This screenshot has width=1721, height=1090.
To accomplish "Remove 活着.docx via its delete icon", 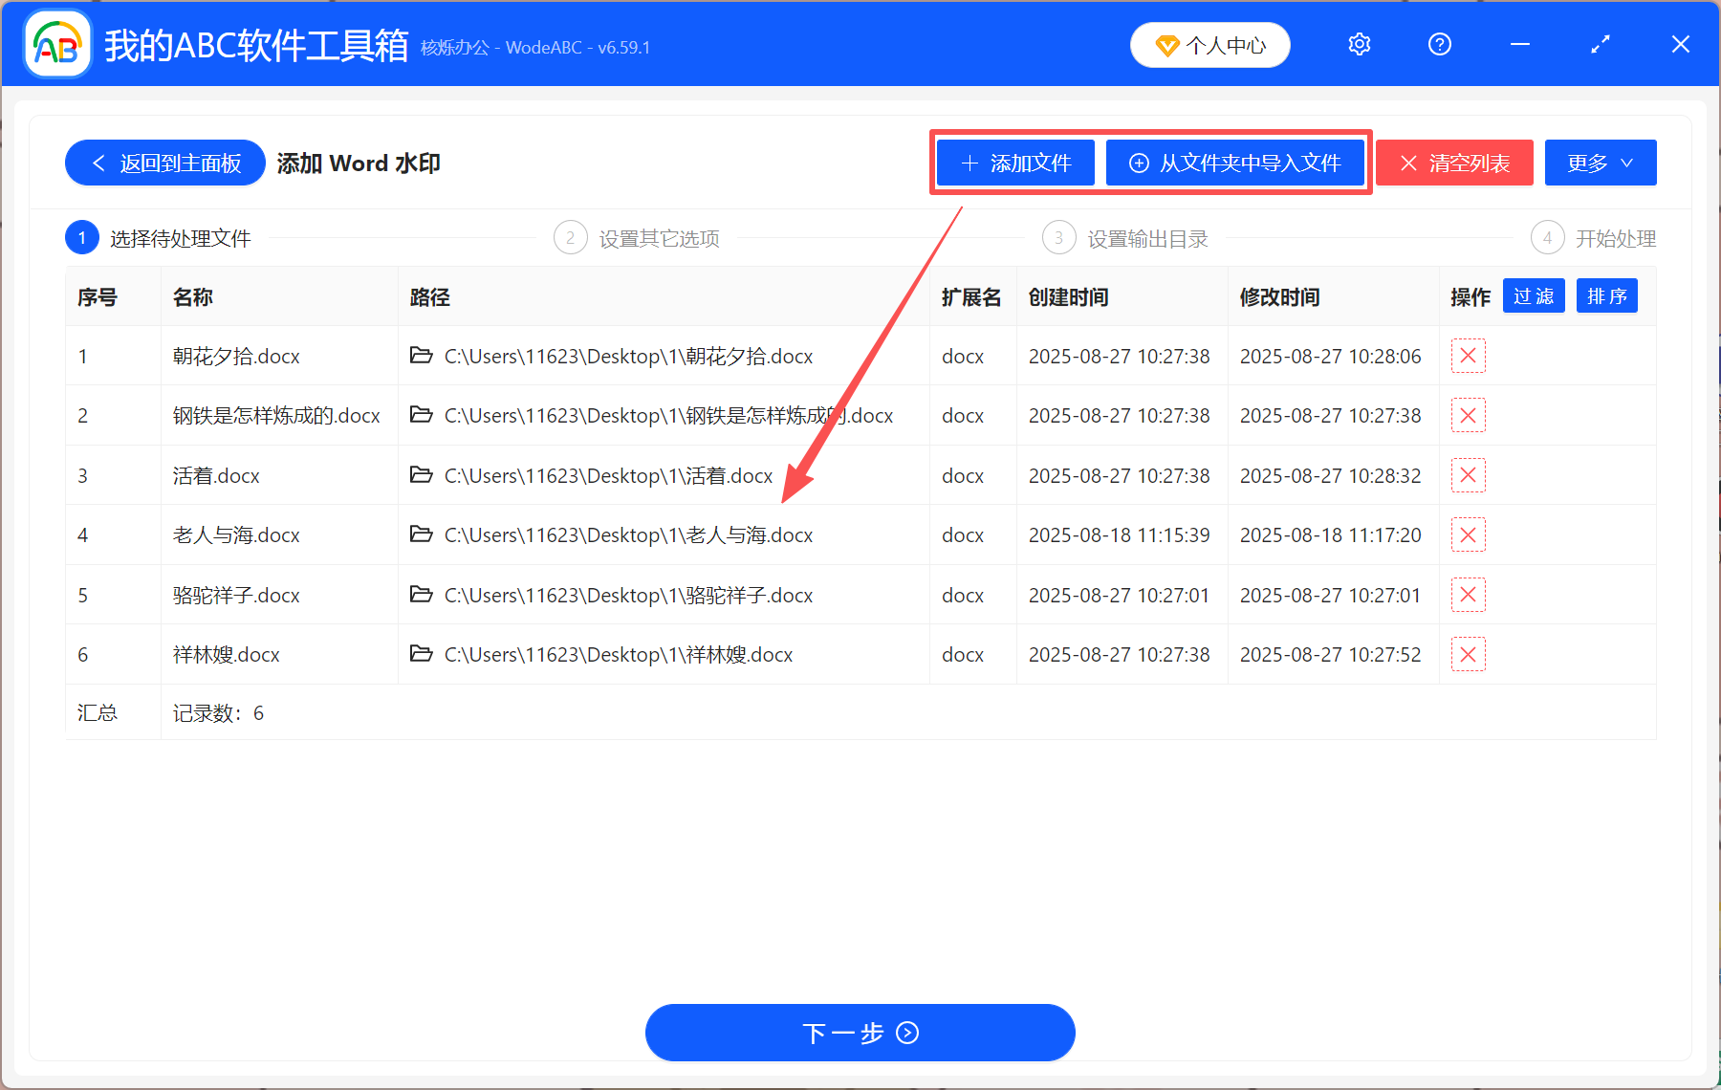I will click(x=1468, y=475).
